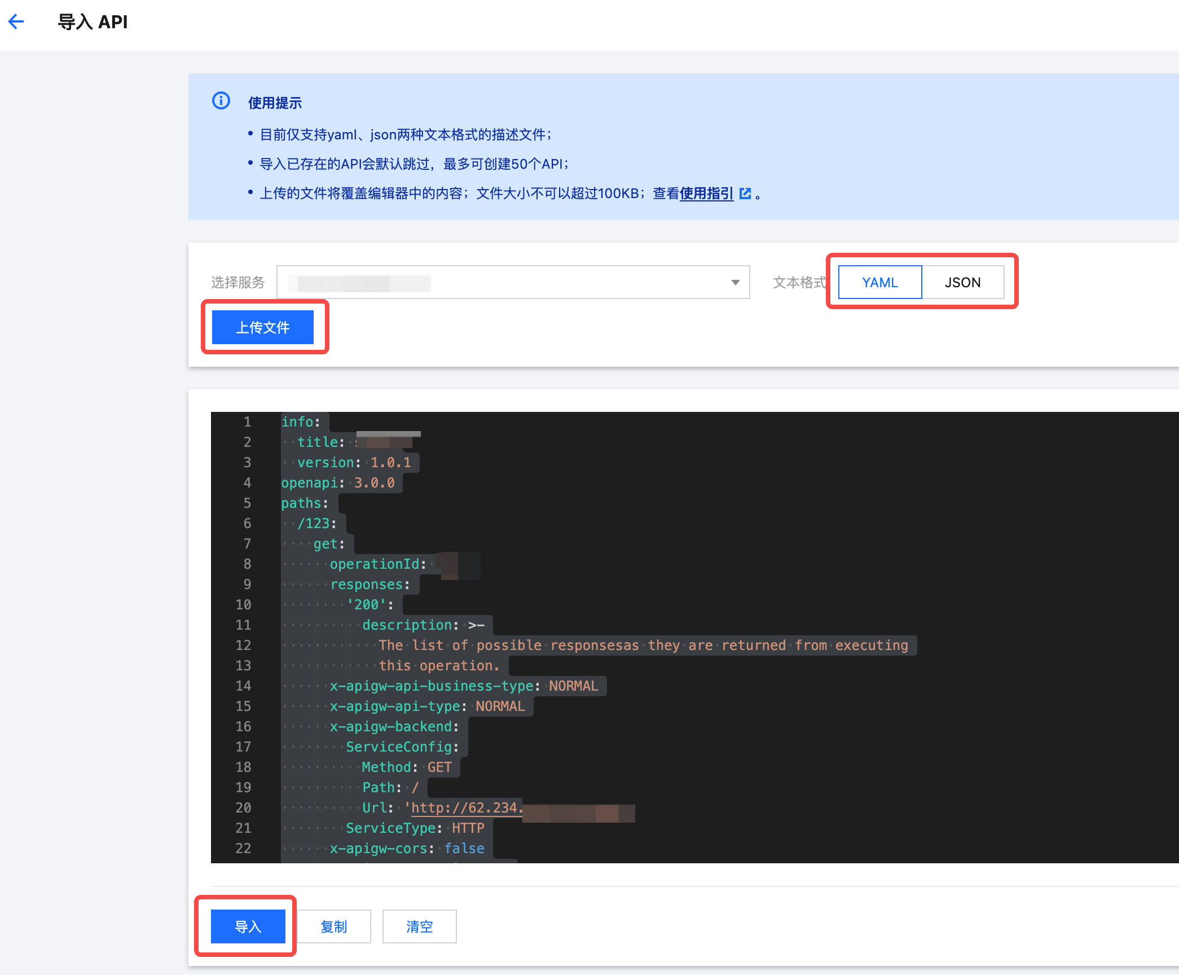Click line number 1 in editor gutter
Viewport: 1179px width, 975px height.
pos(247,421)
